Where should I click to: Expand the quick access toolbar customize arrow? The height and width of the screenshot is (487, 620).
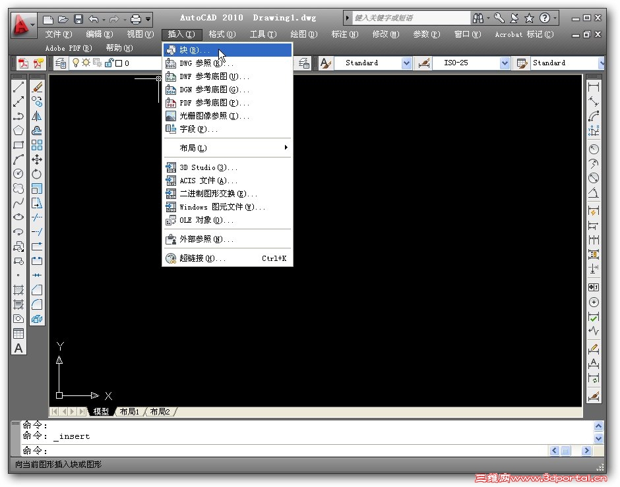pos(148,19)
